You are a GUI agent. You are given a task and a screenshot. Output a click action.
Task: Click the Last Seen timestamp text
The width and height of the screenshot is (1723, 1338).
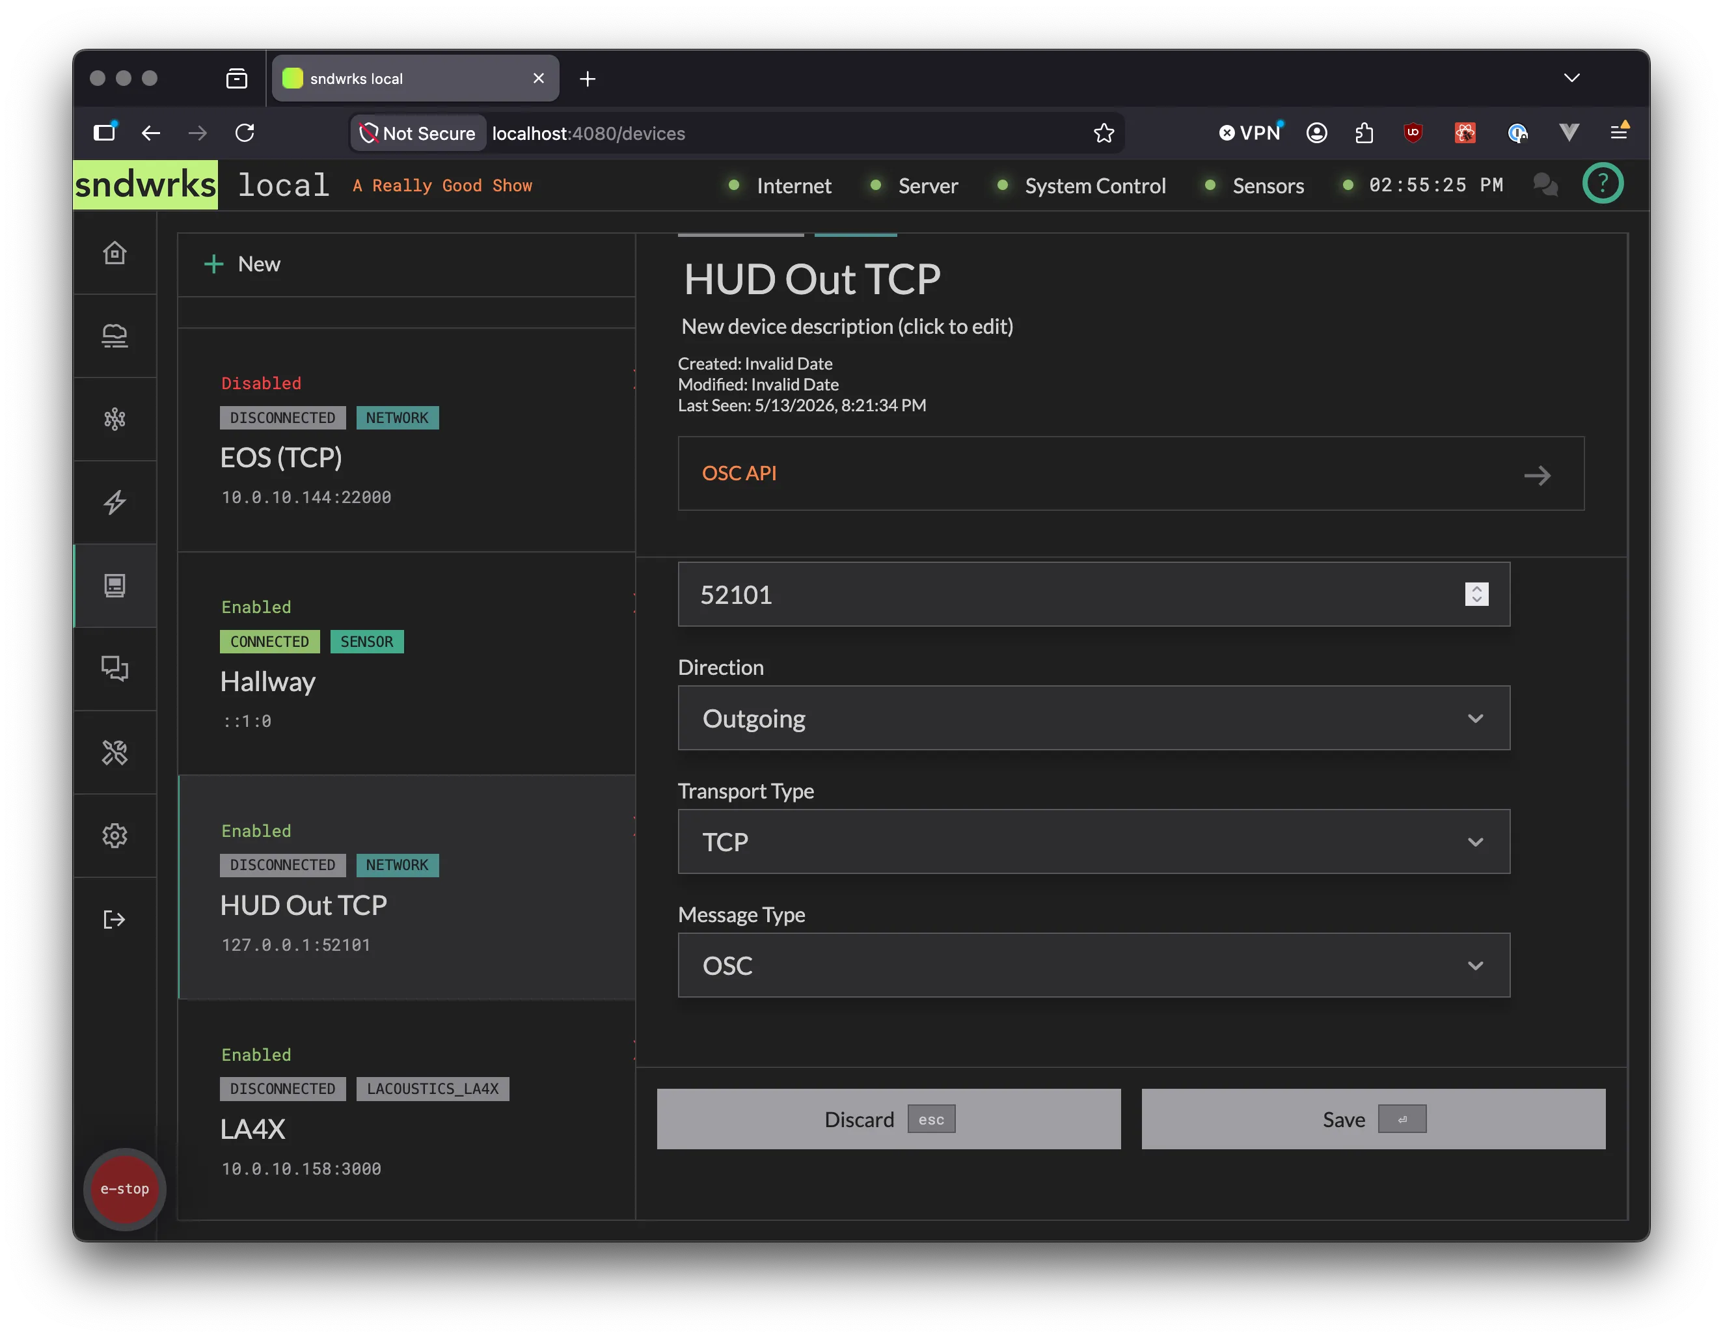coord(802,405)
